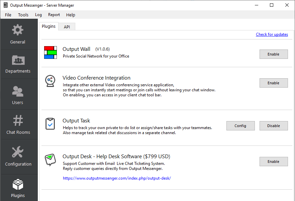
Task: Open Config for Output Task
Action: (240, 126)
